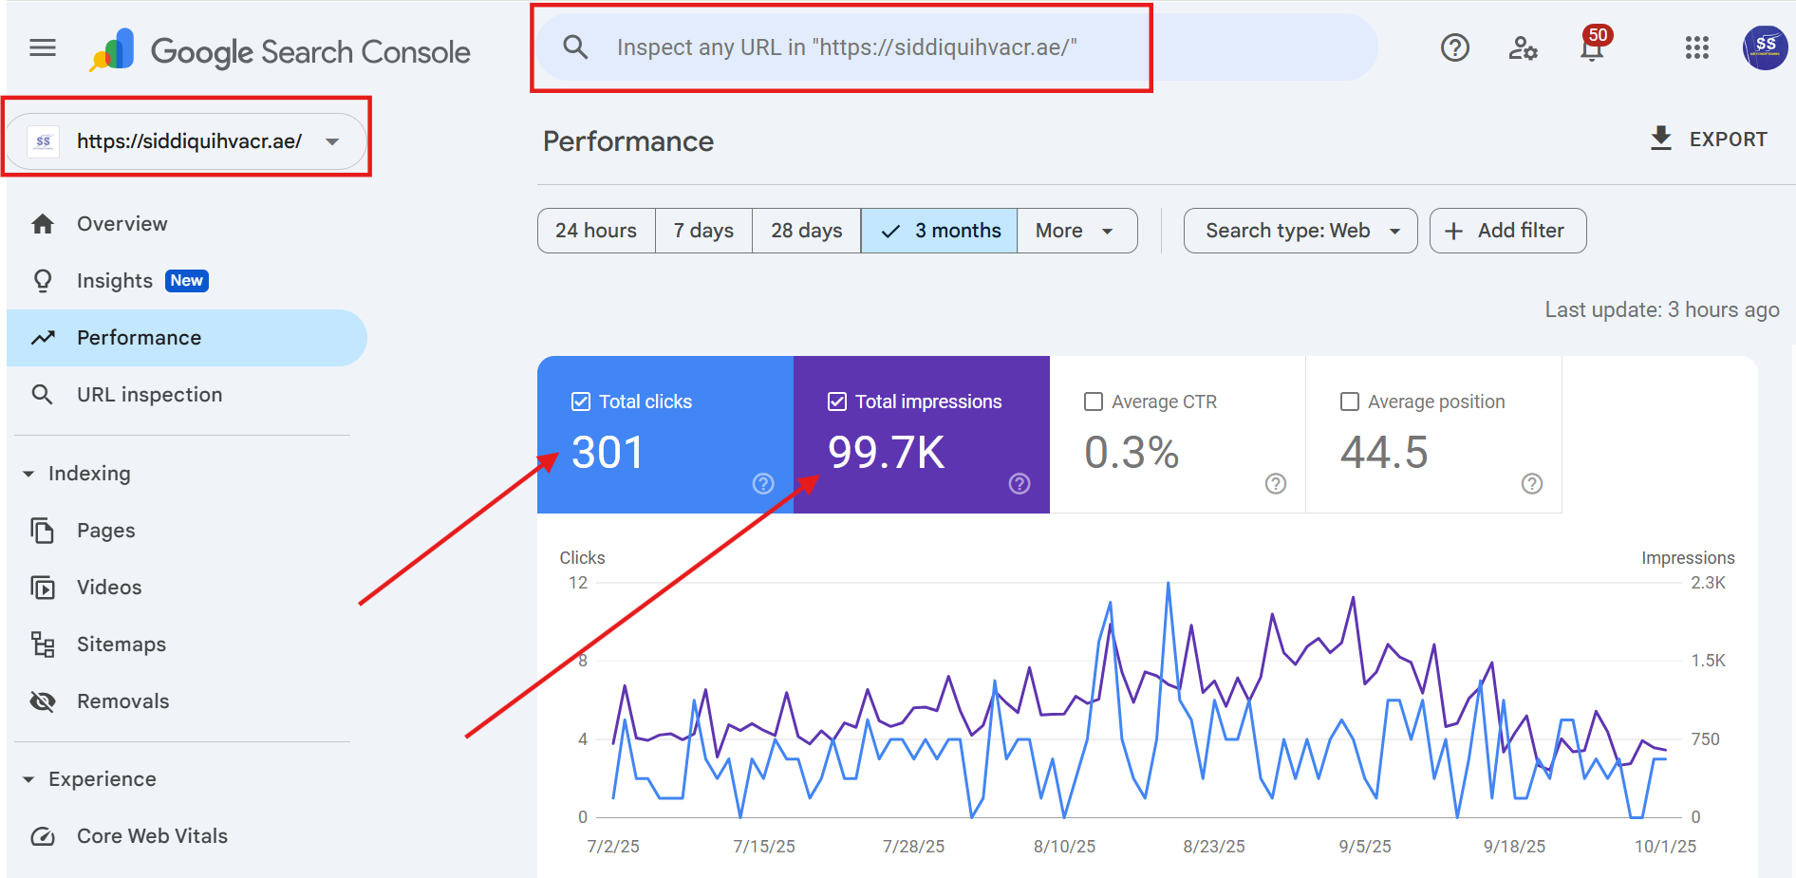Open the user settings people icon

(1523, 47)
